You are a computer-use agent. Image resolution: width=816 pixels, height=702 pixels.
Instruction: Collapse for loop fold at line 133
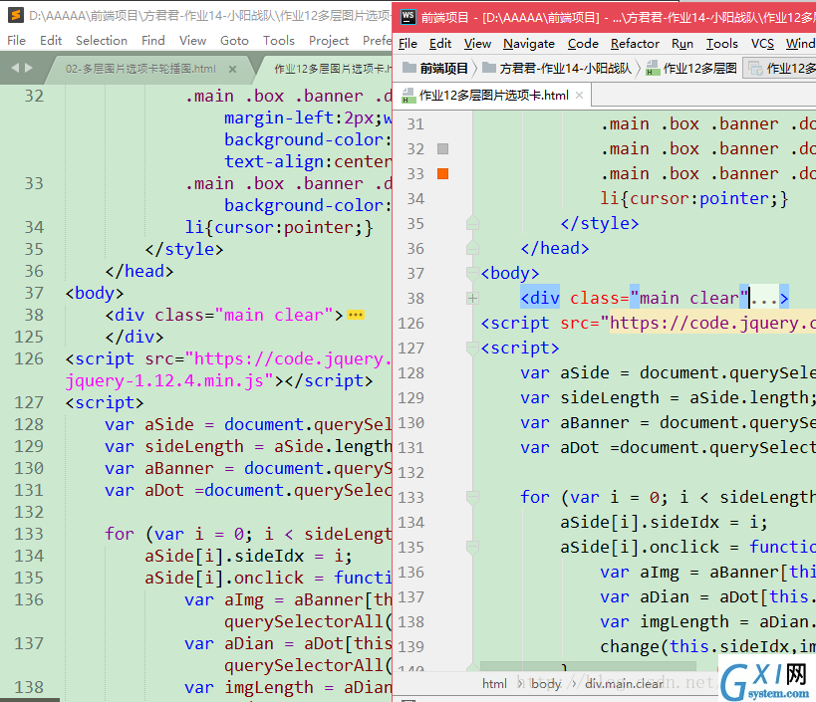(472, 497)
